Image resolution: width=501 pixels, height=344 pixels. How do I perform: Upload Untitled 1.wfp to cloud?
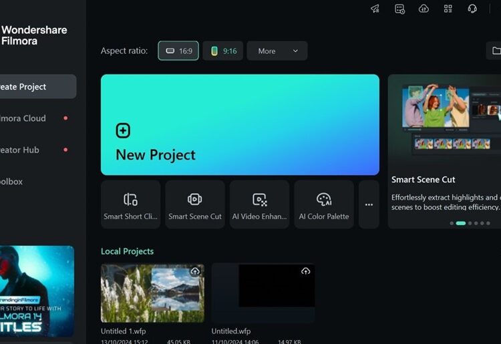pos(195,271)
